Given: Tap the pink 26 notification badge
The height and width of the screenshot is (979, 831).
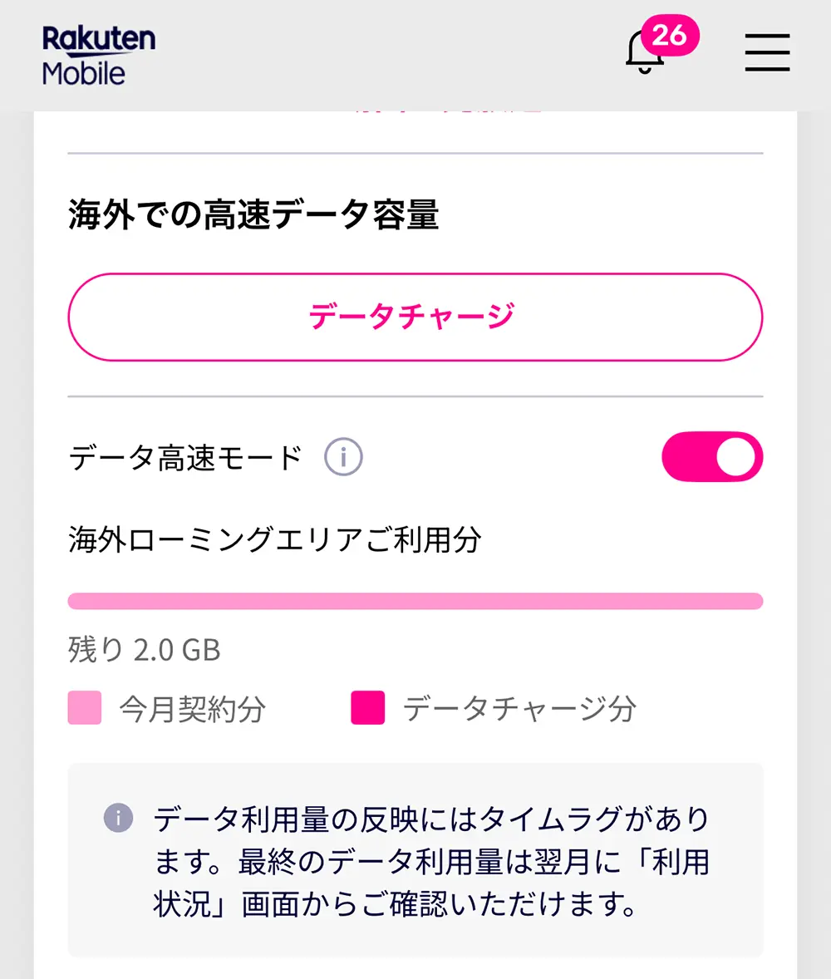Looking at the screenshot, I should (669, 35).
